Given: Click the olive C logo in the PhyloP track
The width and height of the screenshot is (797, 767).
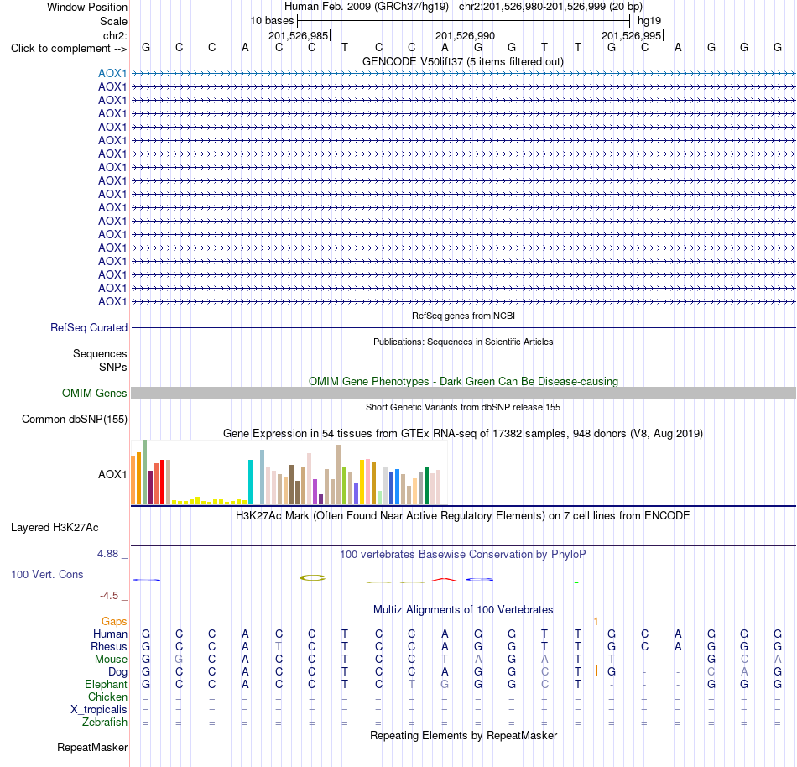Looking at the screenshot, I should (x=312, y=578).
